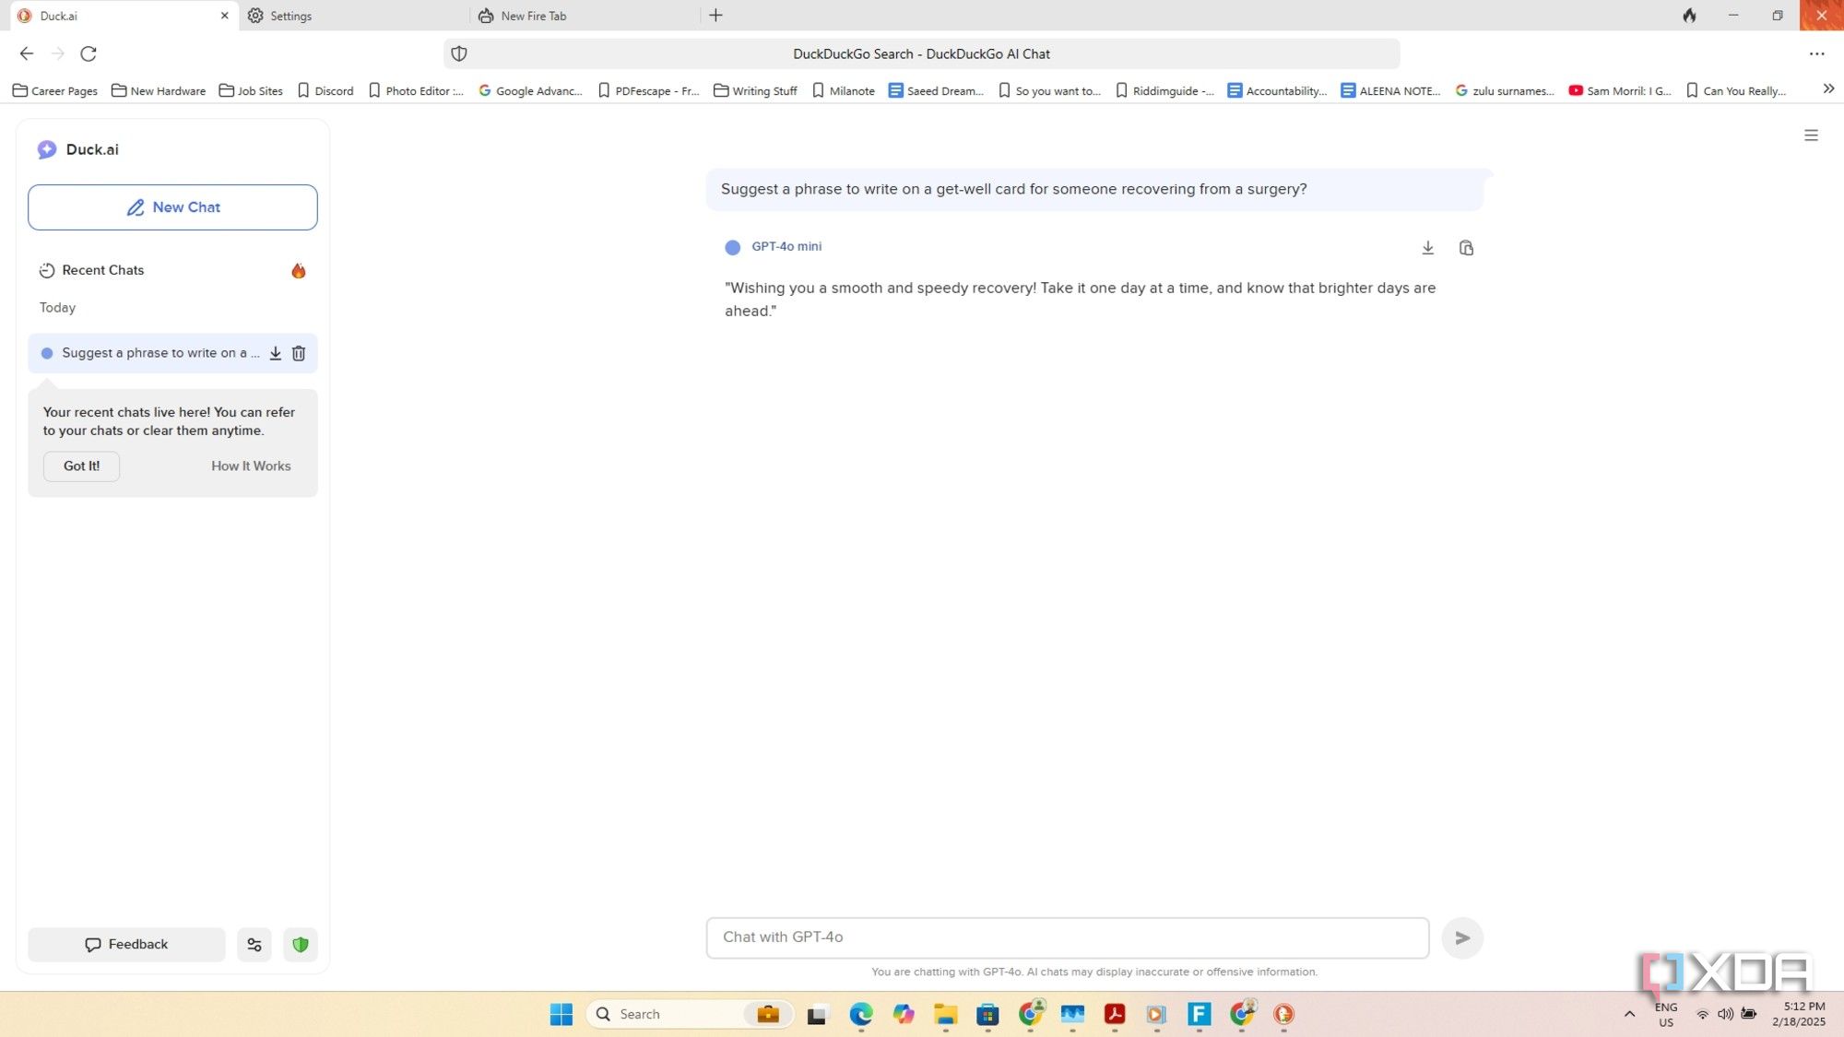Click the forward navigation arrow
This screenshot has height=1037, width=1844.
pos(57,53)
